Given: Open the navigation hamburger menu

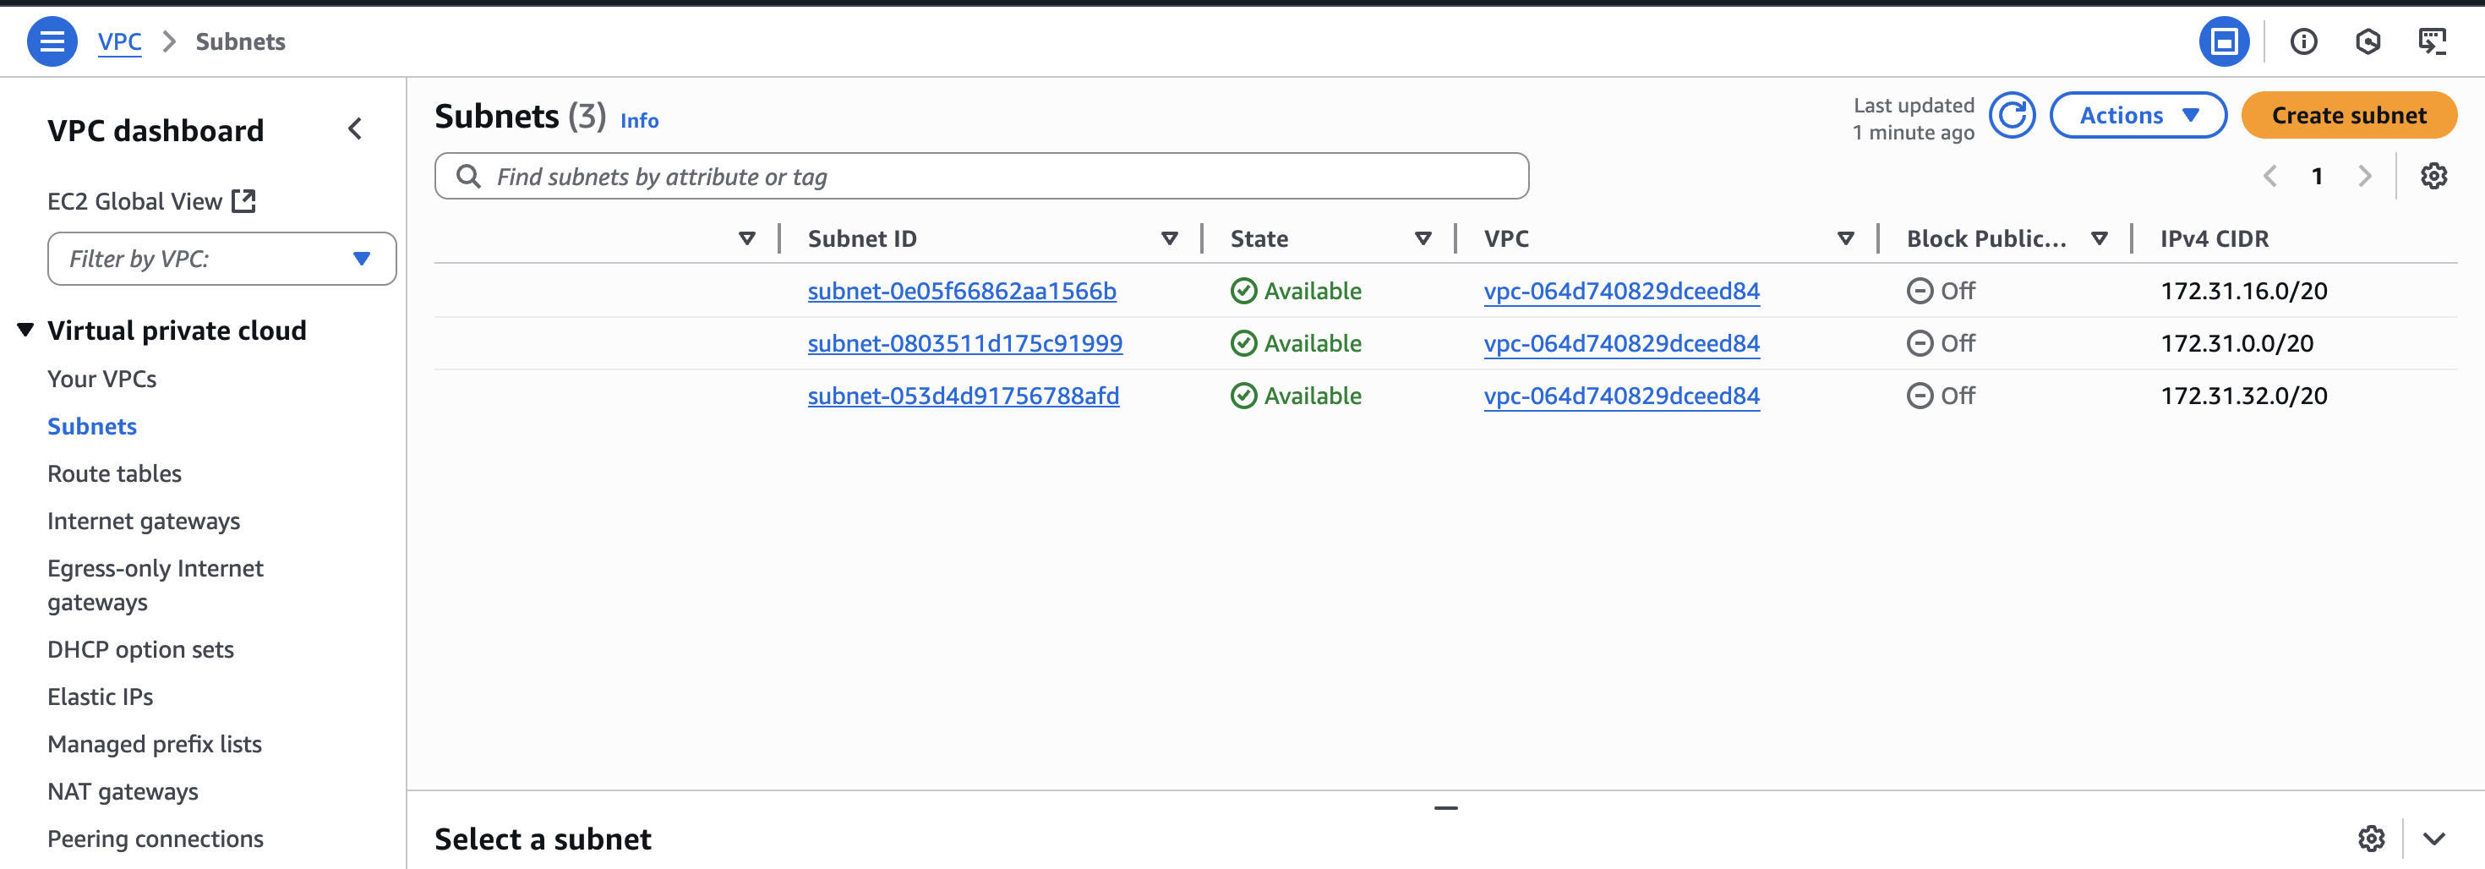Looking at the screenshot, I should 53,41.
